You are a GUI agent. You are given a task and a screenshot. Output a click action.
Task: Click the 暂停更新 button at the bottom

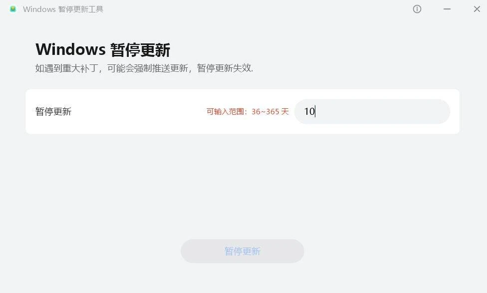(x=243, y=251)
